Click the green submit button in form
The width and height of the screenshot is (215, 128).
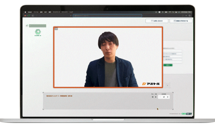pyautogui.click(x=168, y=65)
